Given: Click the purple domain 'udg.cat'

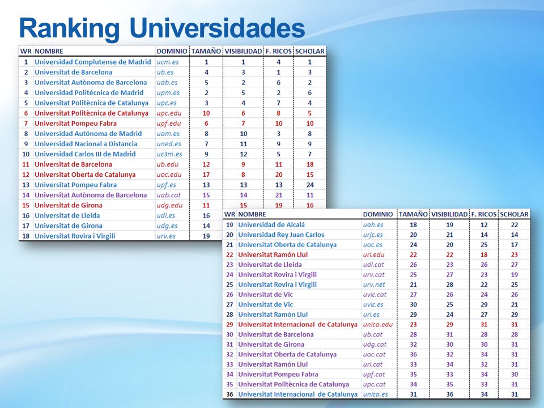Looking at the screenshot, I should tap(375, 345).
